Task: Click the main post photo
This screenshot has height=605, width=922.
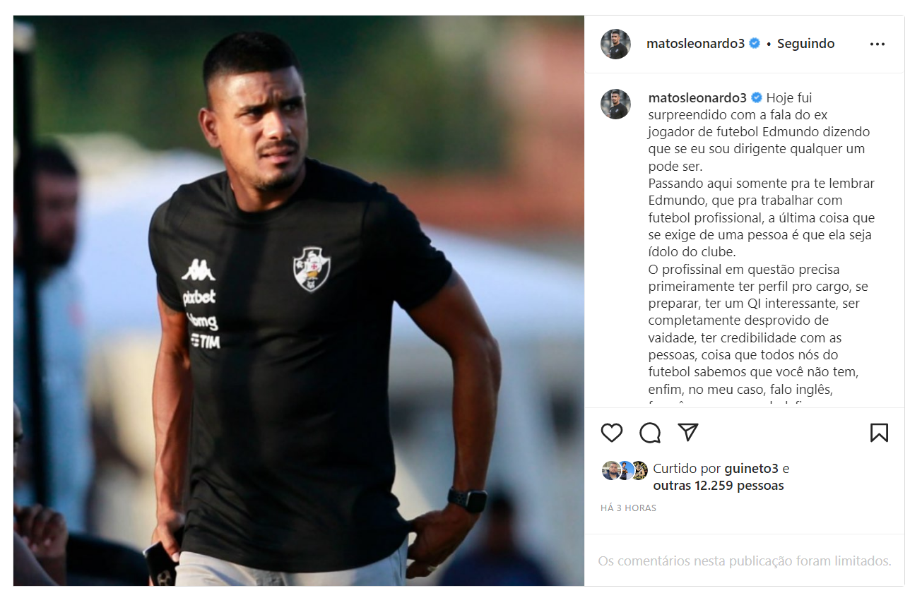Action: (298, 301)
